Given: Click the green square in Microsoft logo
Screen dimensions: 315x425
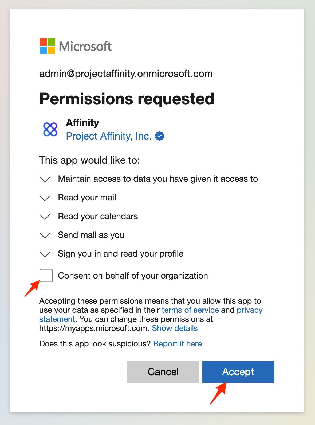Looking at the screenshot, I should coord(51,42).
